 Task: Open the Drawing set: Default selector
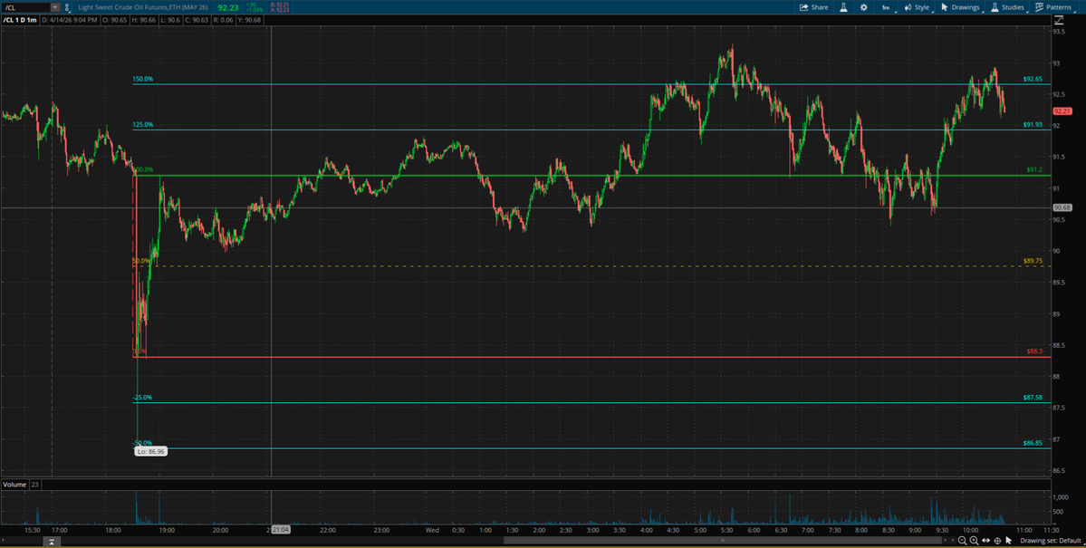point(1051,541)
